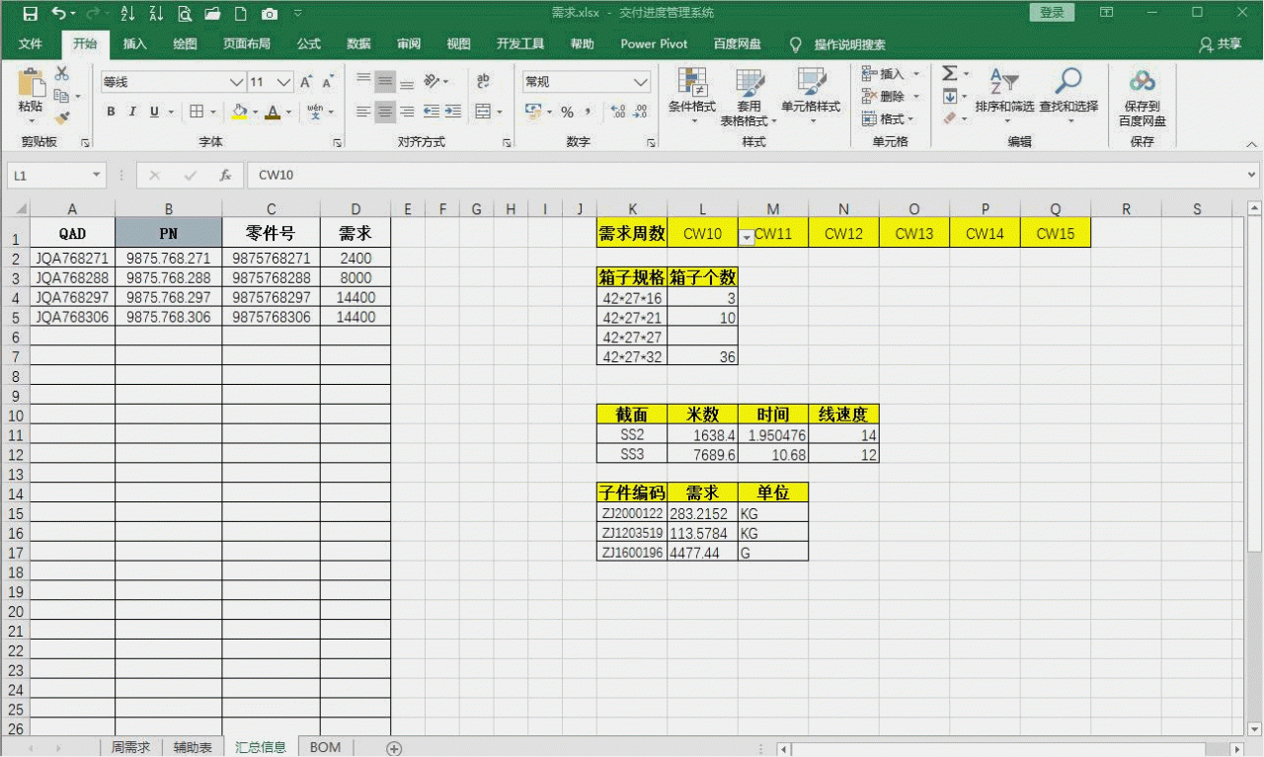
Task: Toggle align text left
Action: click(363, 112)
